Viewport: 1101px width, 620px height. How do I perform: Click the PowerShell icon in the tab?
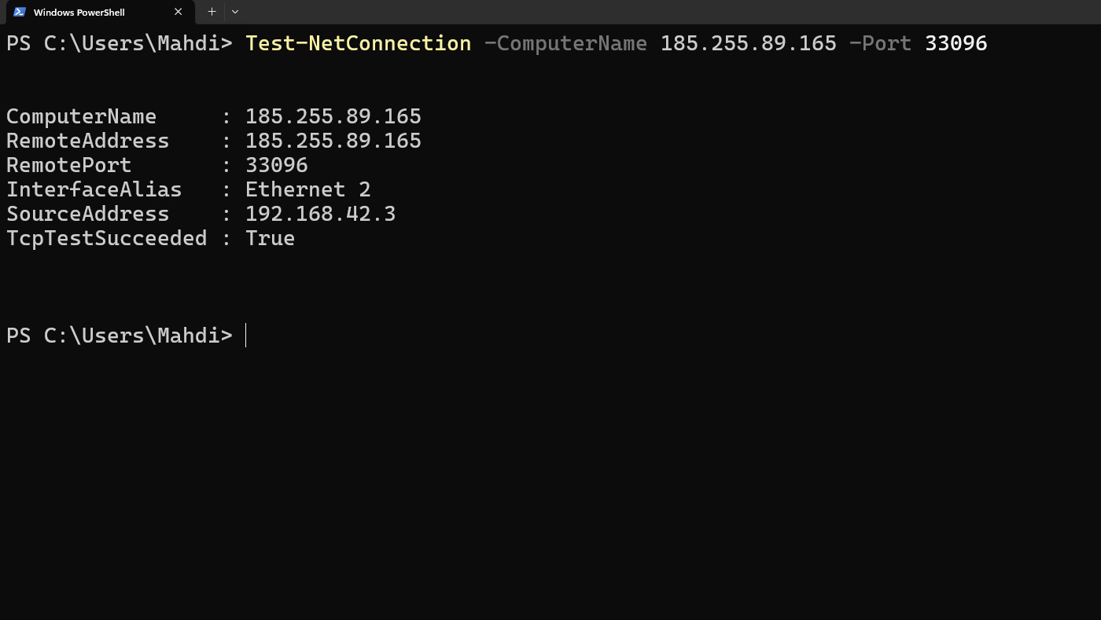(x=20, y=12)
